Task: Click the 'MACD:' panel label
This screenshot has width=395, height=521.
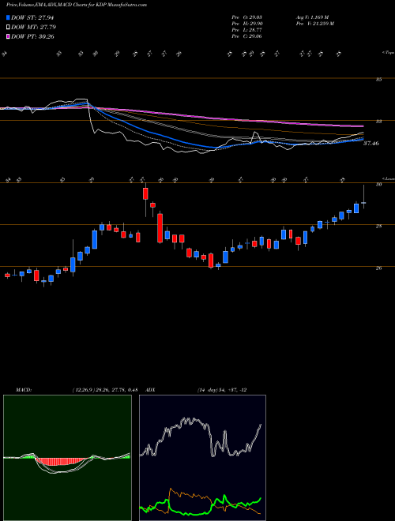Action: click(x=24, y=390)
